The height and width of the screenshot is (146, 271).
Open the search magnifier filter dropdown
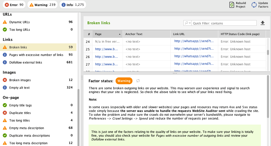(x=187, y=23)
